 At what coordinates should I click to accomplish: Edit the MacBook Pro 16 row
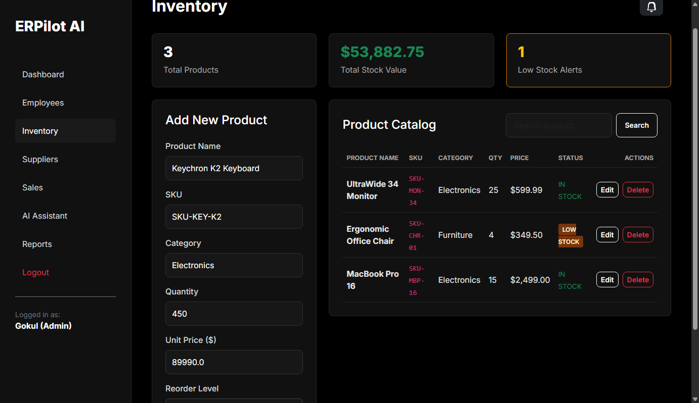pyautogui.click(x=607, y=280)
